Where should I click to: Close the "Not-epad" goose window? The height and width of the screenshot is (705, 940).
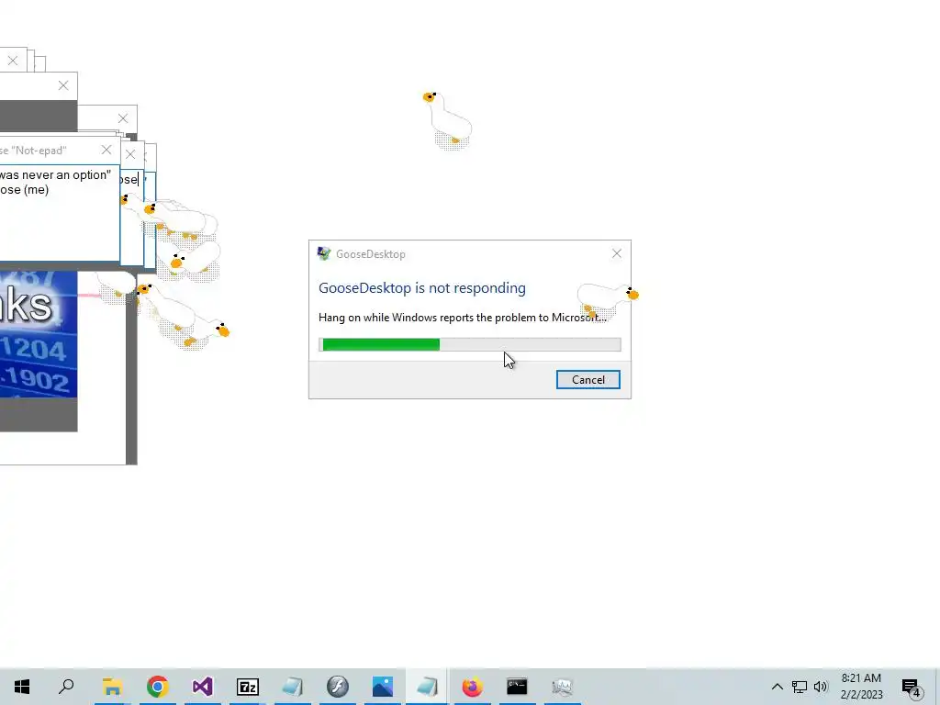tap(106, 150)
